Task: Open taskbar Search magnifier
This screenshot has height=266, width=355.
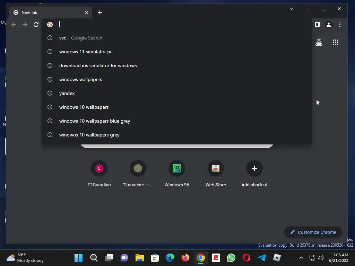Action: (94, 258)
